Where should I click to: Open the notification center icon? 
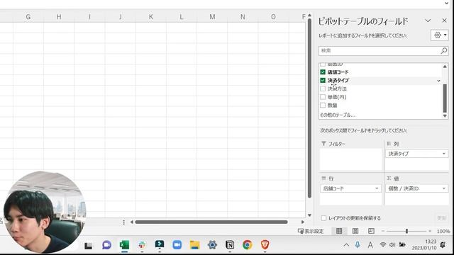click(443, 245)
